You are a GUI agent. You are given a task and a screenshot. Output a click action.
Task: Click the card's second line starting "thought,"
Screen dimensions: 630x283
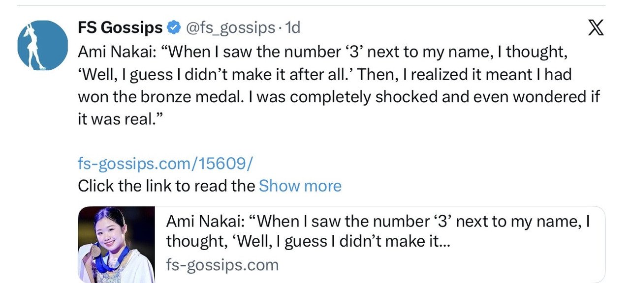(308, 241)
